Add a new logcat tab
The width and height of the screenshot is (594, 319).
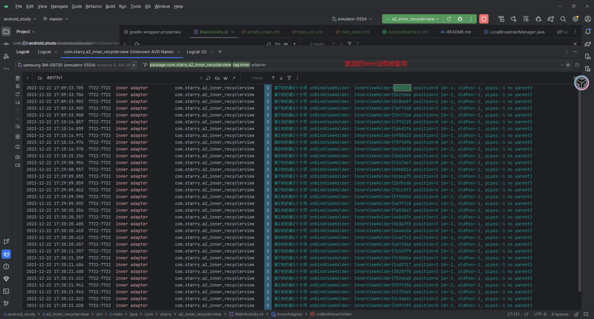click(x=220, y=52)
